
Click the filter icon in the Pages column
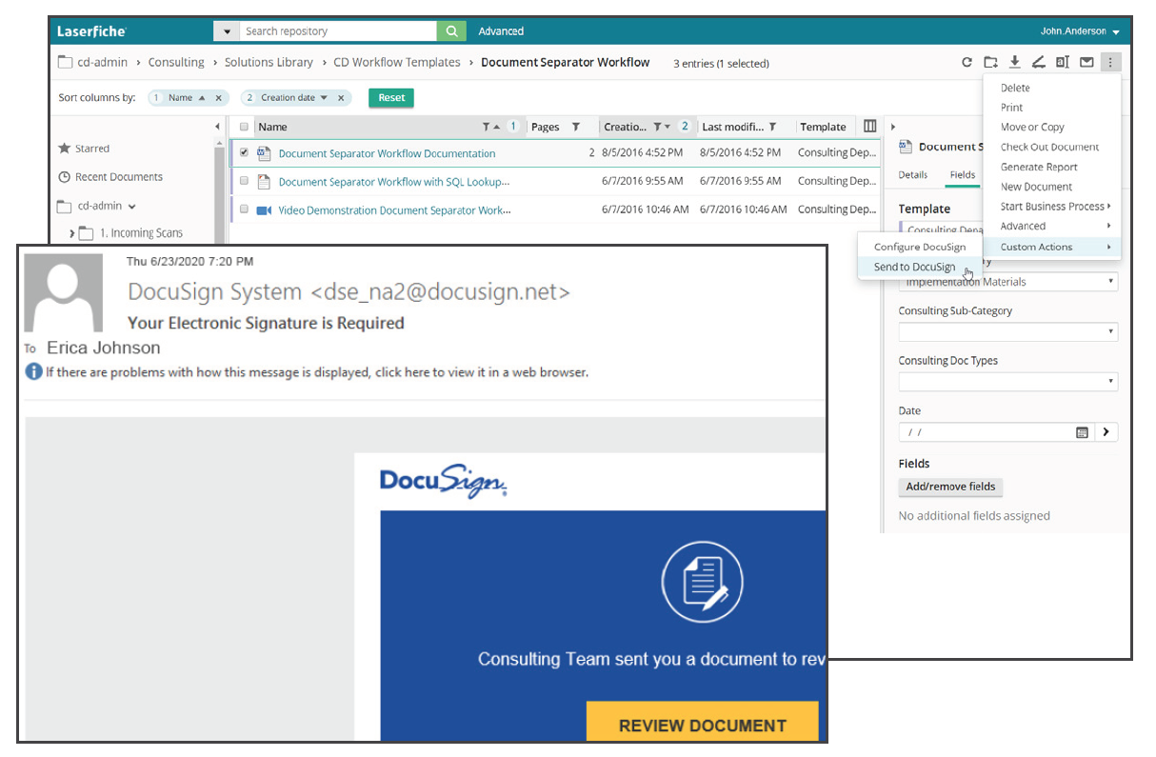click(575, 127)
